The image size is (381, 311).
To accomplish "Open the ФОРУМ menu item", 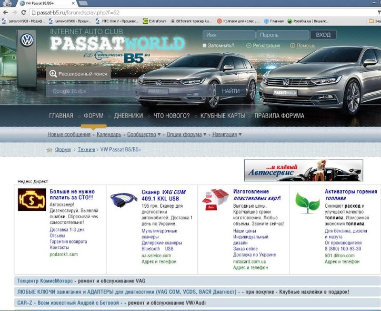I will pos(94,115).
